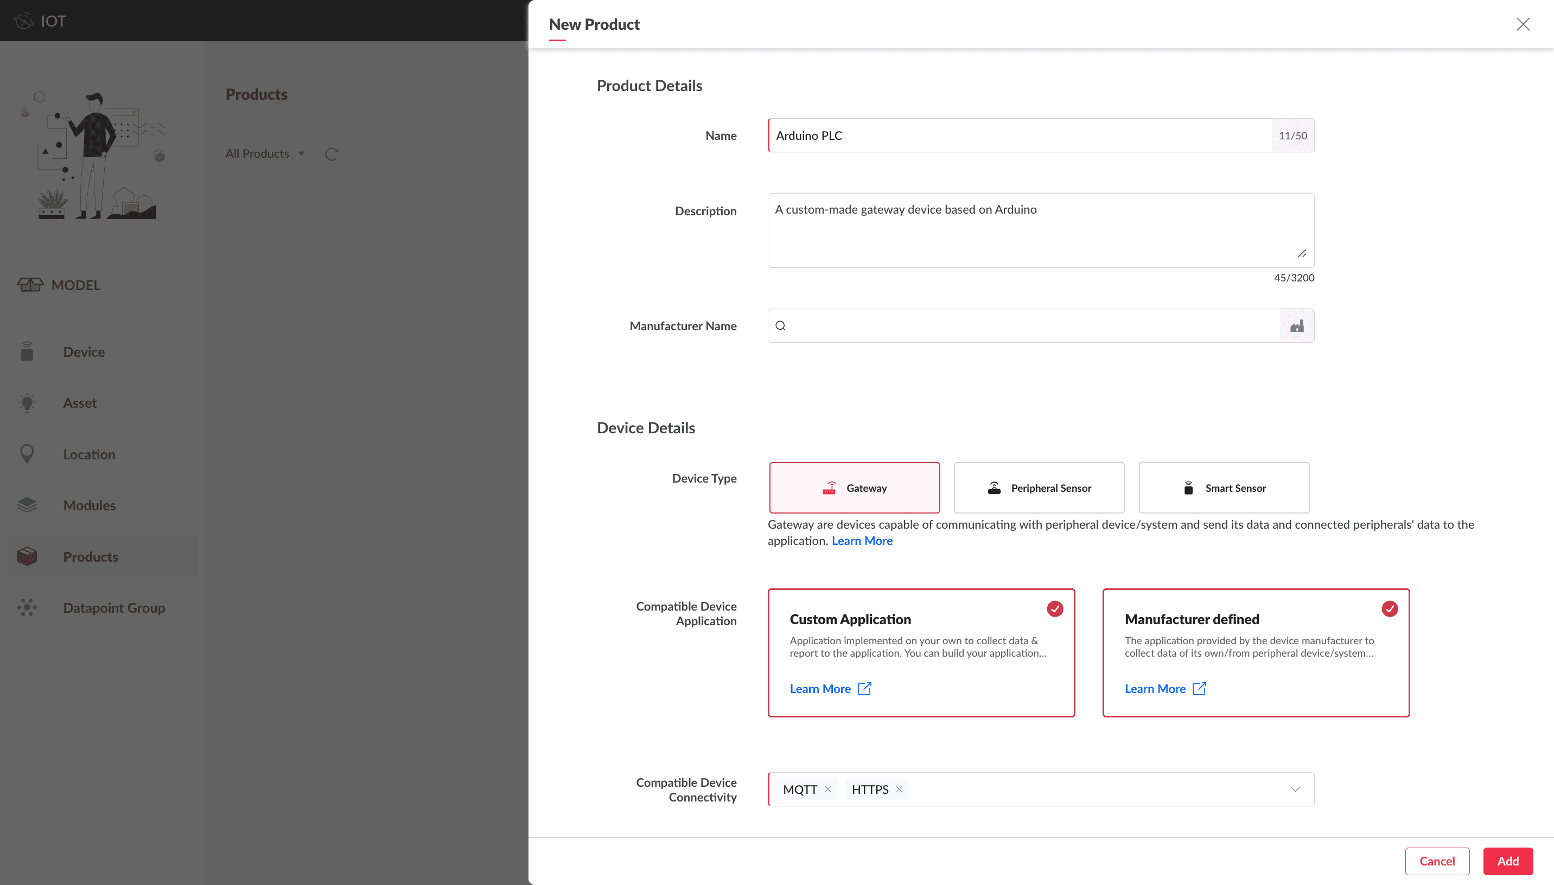Open Learn More link about Gateway
Viewport: 1554px width, 885px height.
[862, 541]
